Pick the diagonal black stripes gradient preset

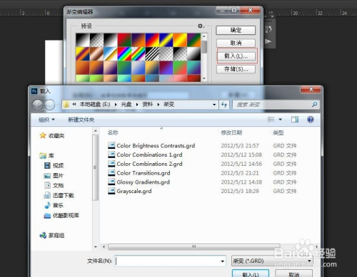pos(152,53)
